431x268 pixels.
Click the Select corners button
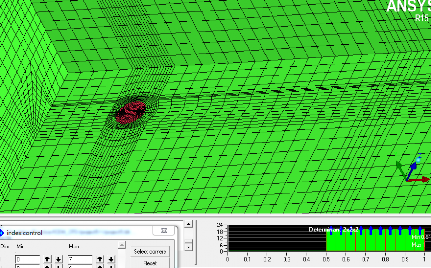click(149, 252)
